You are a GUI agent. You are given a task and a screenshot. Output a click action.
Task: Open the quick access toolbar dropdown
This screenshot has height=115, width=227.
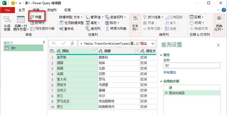[20, 3]
